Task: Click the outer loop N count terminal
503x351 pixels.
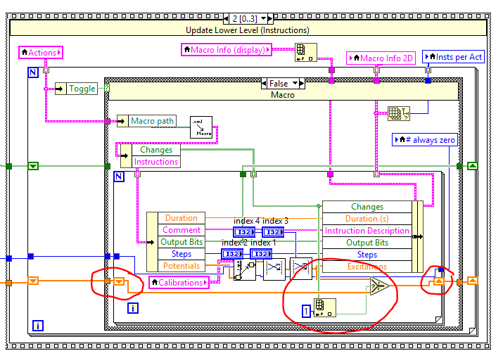Action: (x=33, y=72)
